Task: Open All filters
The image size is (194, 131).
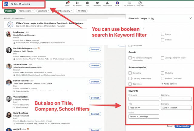Action: [82, 11]
